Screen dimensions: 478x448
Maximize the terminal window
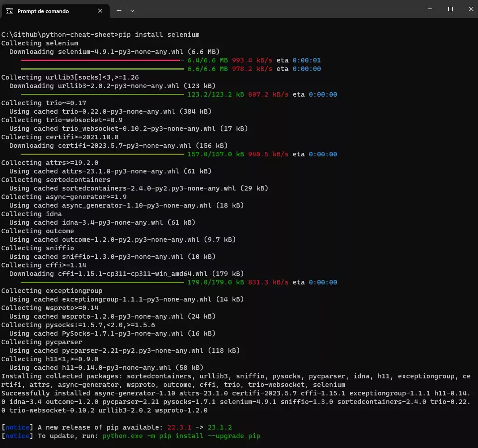tap(450, 9)
